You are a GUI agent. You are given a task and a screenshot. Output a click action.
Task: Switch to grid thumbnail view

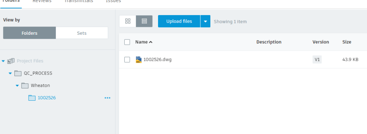pos(128,21)
